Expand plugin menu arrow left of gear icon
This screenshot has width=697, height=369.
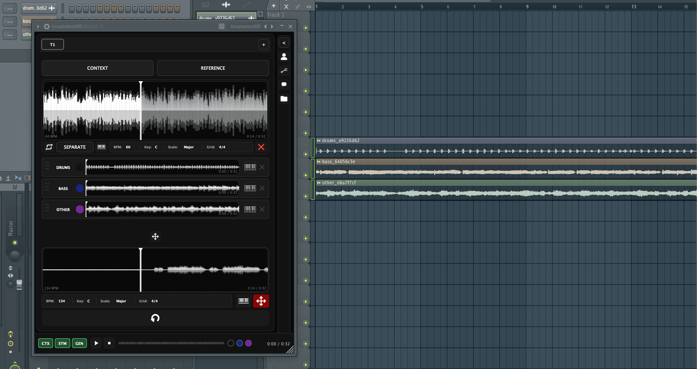pos(38,26)
